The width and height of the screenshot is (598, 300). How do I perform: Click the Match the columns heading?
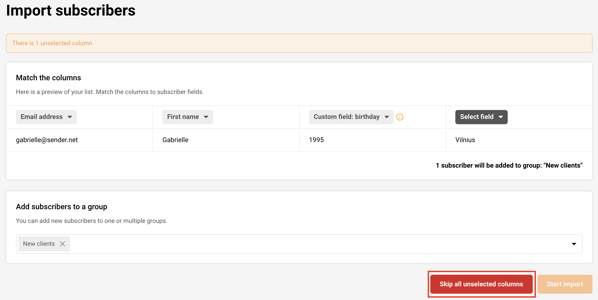click(48, 78)
